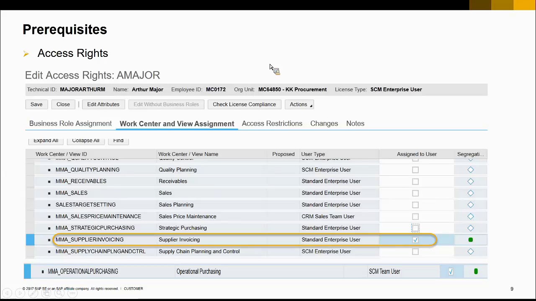Toggle Assigned to User for Supply Chain Planning
Image resolution: width=536 pixels, height=301 pixels.
(415, 252)
